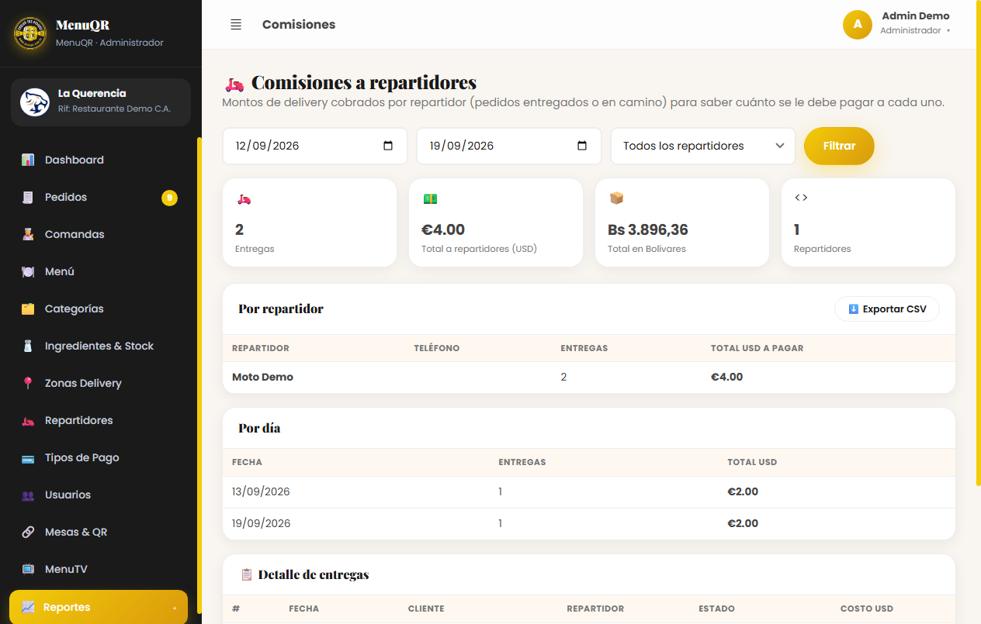Click the Comisiones page title in header
The image size is (981, 624).
click(299, 25)
